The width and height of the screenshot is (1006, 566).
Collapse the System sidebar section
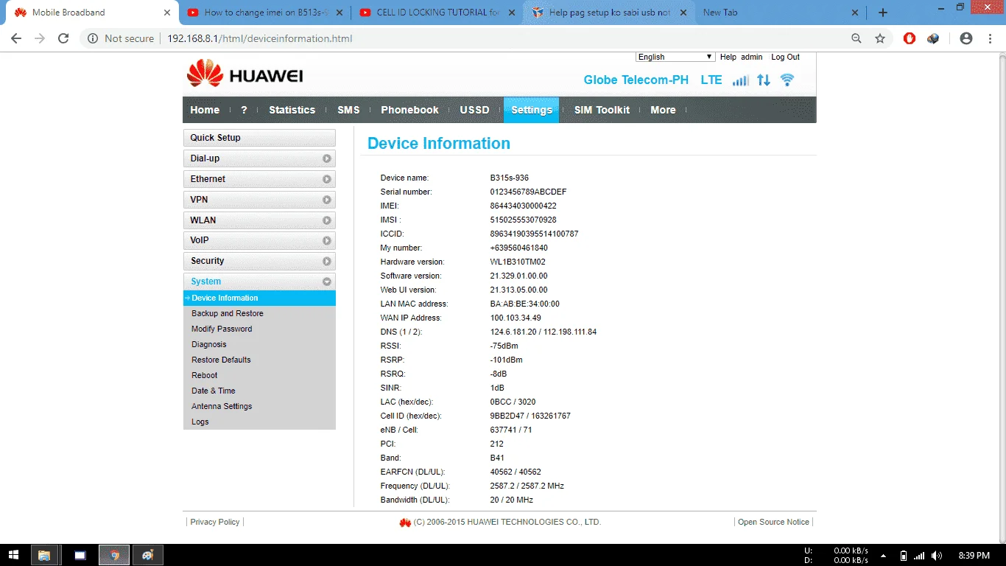point(259,282)
